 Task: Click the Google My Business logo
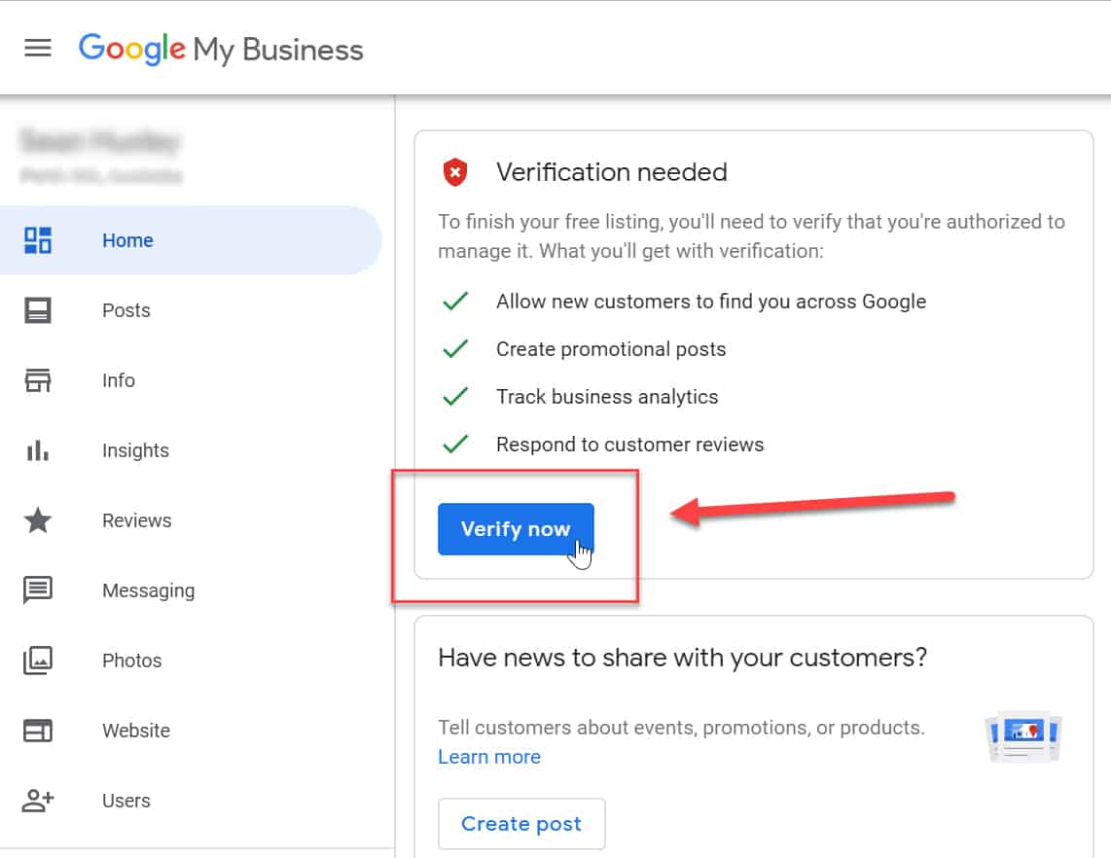coord(220,48)
